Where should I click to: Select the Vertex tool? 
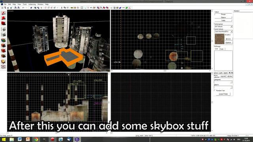pyautogui.click(x=4, y=67)
